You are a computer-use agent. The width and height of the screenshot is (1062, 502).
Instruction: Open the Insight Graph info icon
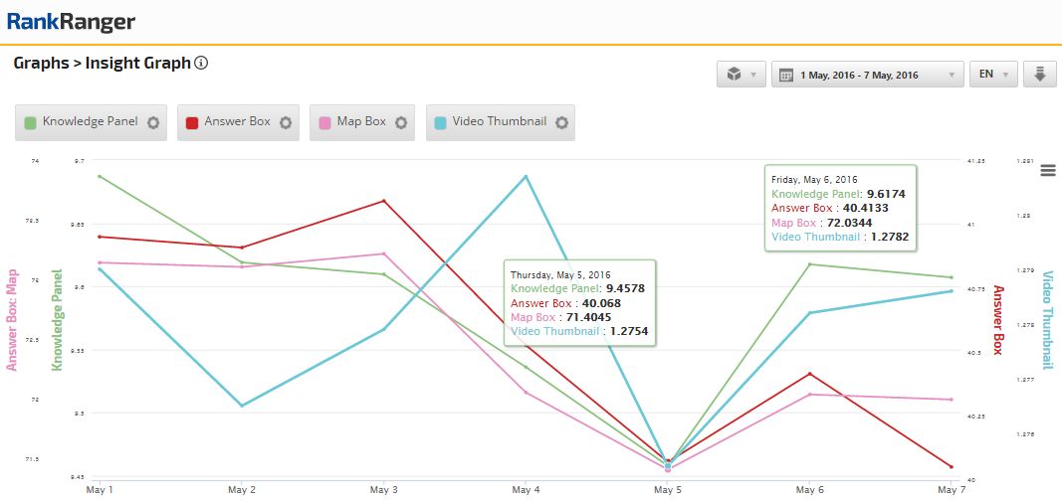pyautogui.click(x=201, y=64)
